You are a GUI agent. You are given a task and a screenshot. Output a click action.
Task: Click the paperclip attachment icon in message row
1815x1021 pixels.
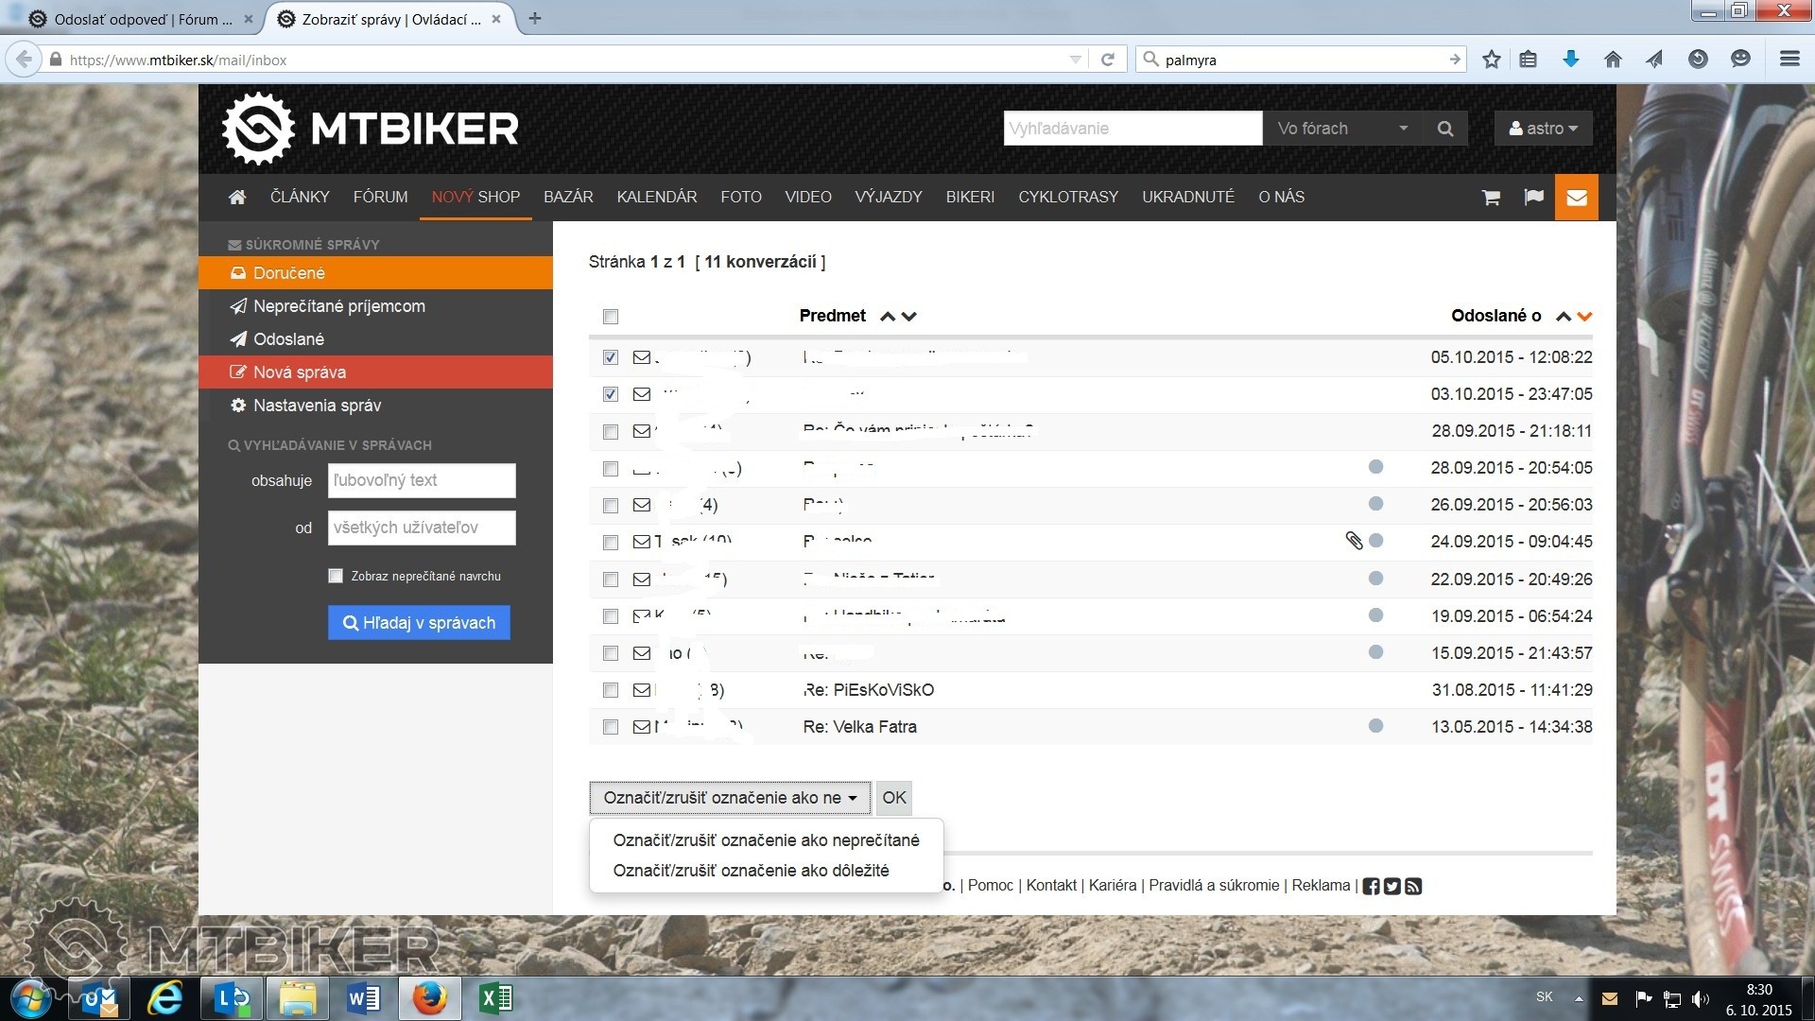pyautogui.click(x=1354, y=541)
